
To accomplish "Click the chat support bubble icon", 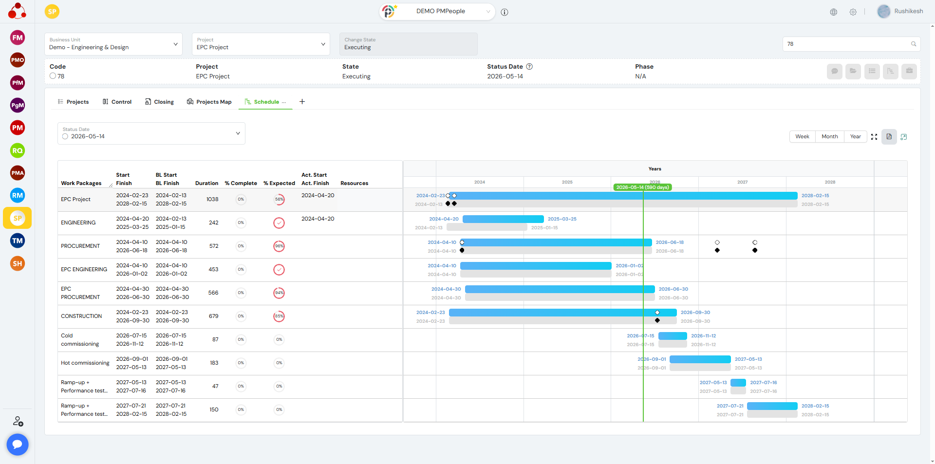I will (x=18, y=444).
